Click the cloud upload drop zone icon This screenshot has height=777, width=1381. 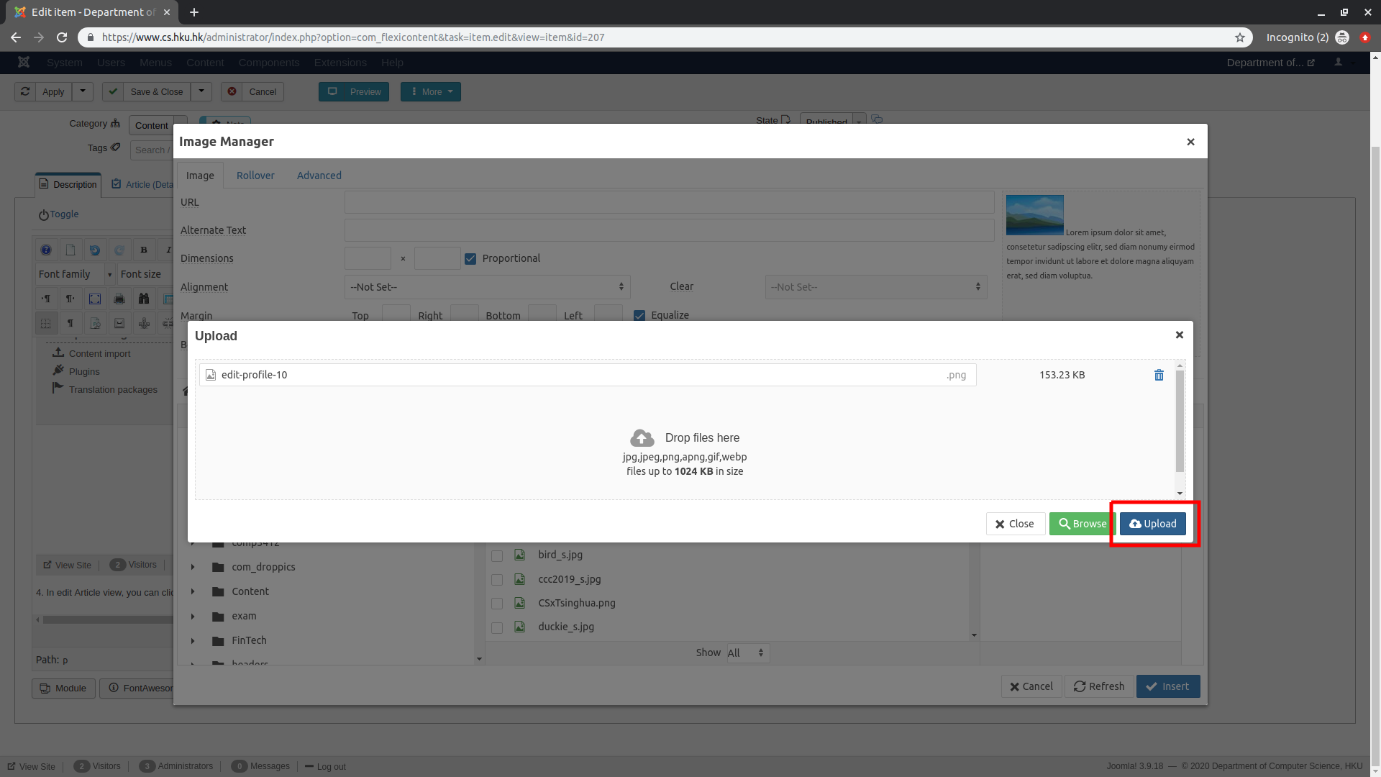pos(642,438)
